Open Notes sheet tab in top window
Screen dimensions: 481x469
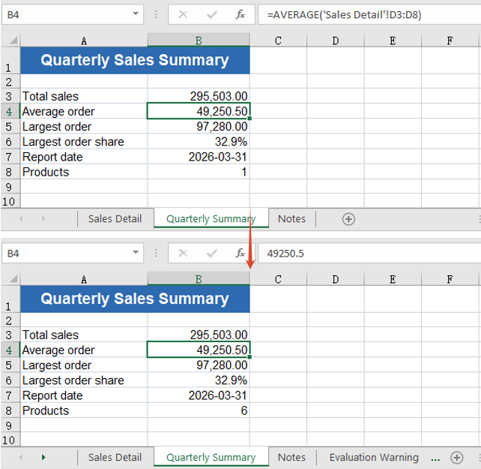[291, 218]
